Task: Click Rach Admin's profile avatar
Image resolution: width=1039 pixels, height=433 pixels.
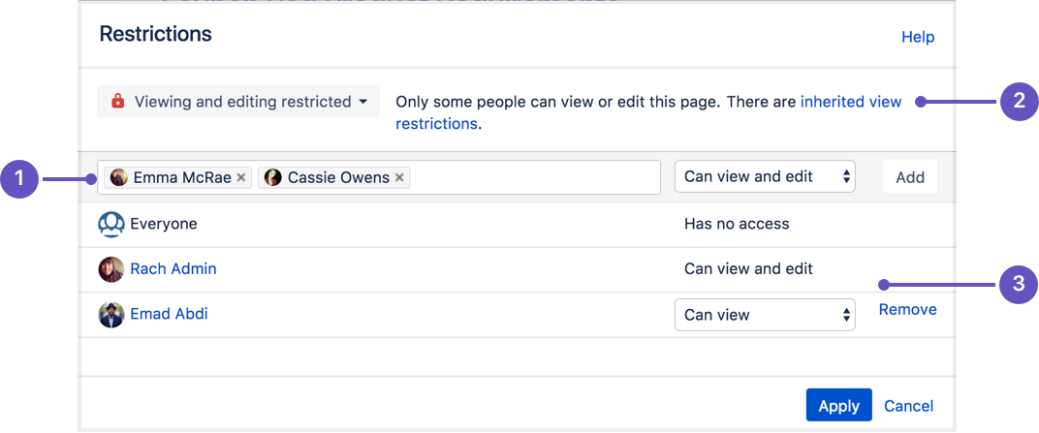Action: click(111, 268)
